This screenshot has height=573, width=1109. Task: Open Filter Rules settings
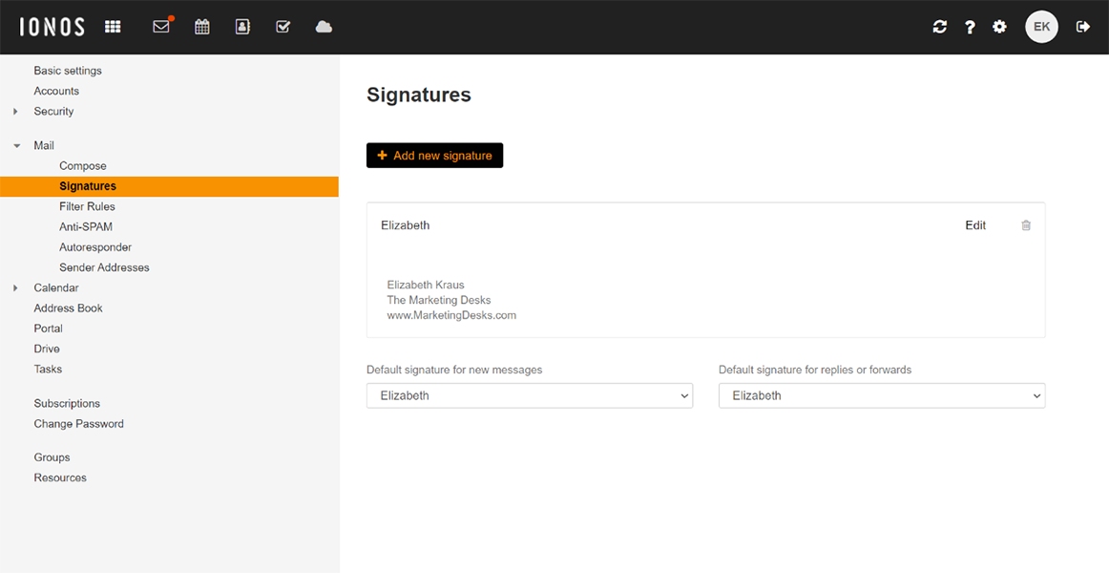point(87,206)
